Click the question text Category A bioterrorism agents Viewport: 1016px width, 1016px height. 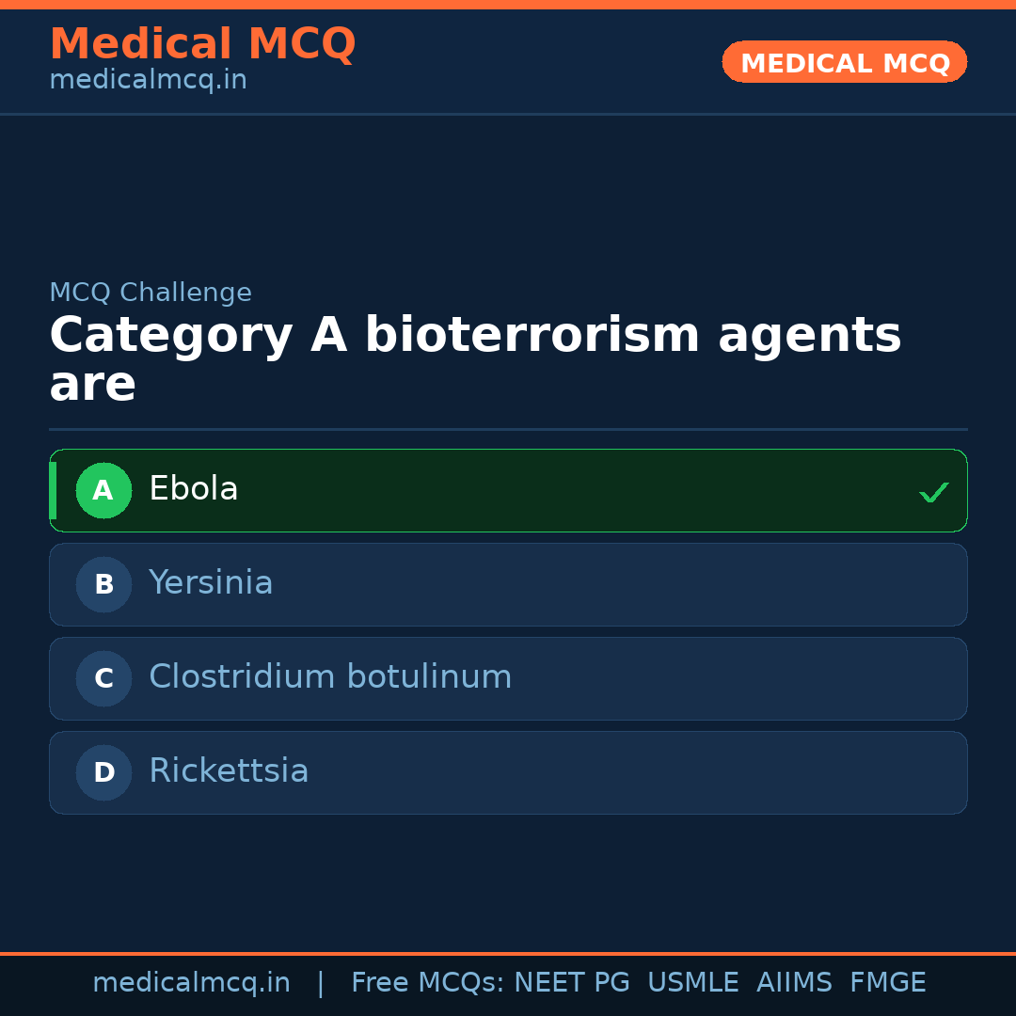pyautogui.click(x=475, y=335)
